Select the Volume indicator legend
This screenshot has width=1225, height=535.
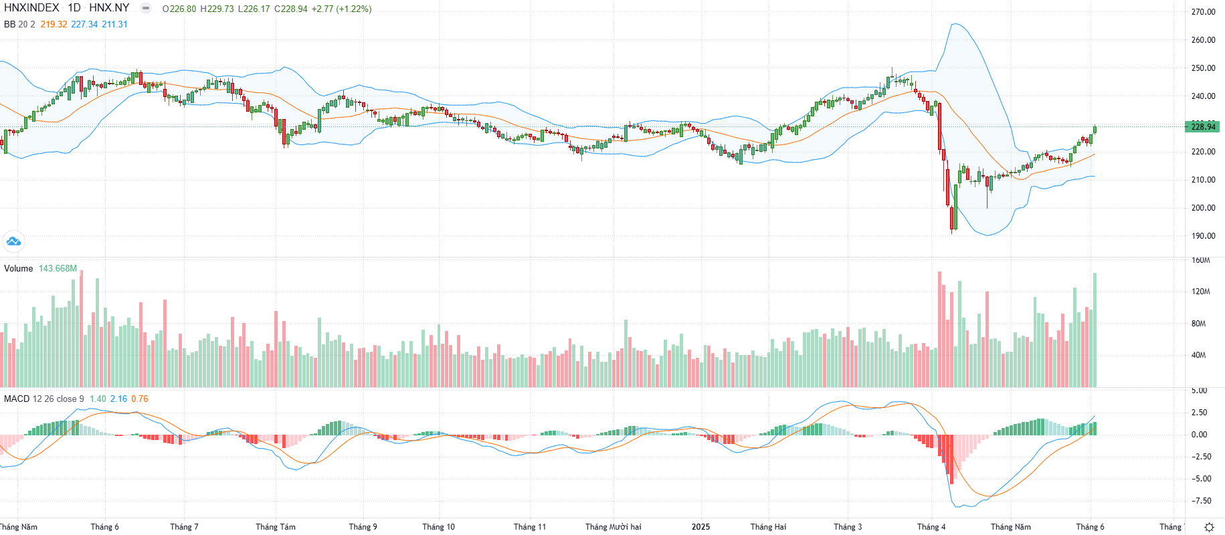click(x=18, y=268)
